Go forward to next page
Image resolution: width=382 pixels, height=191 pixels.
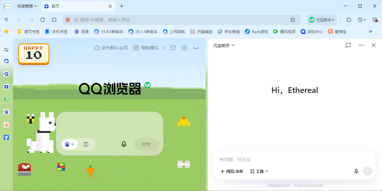[31, 20]
